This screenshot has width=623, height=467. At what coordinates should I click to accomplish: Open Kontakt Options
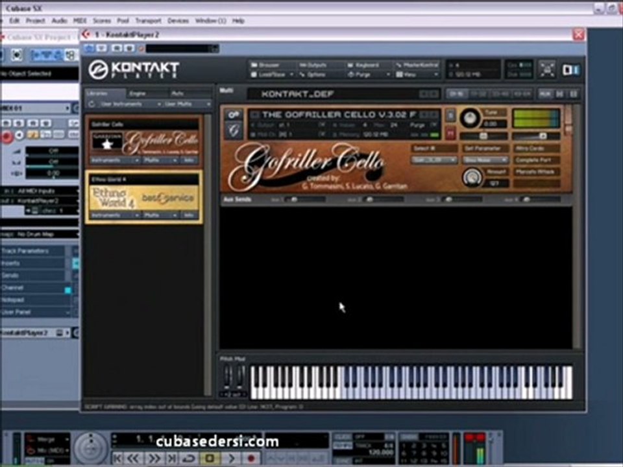[x=313, y=75]
